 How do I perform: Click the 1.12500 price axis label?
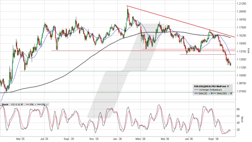click(241, 59)
